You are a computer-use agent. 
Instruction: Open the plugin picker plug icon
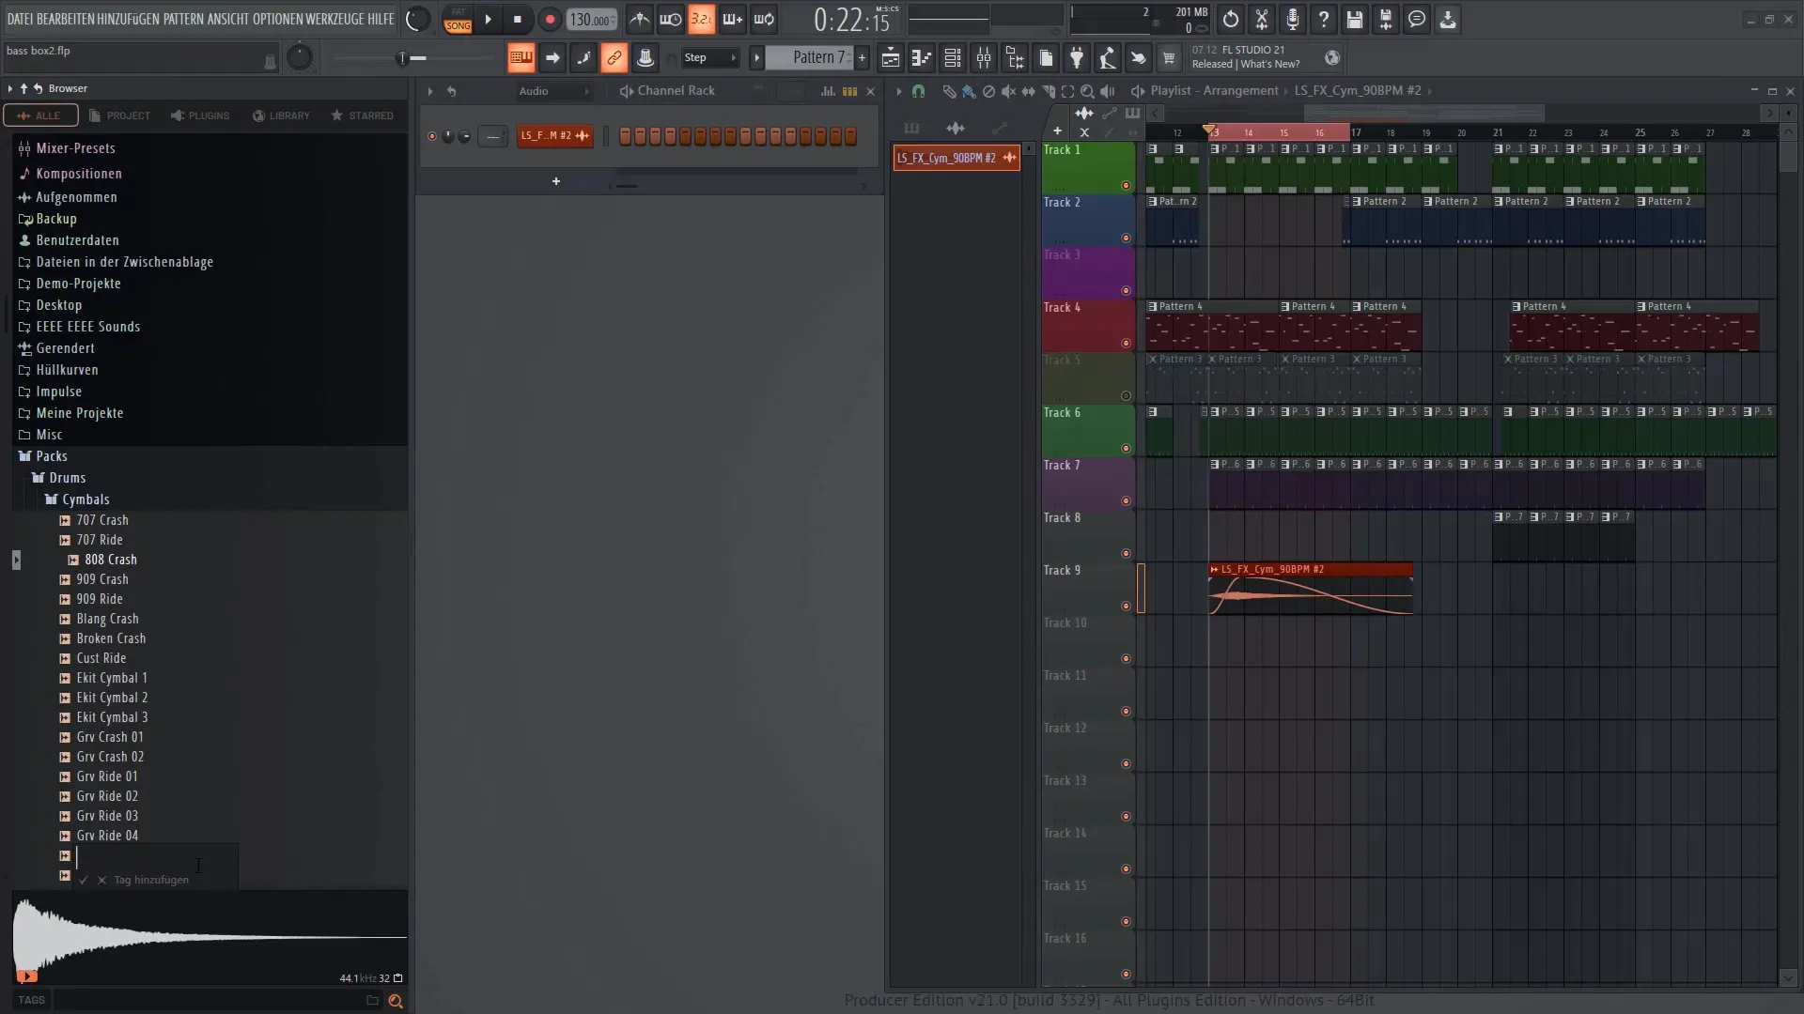[x=1077, y=58]
